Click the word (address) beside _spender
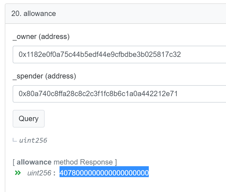 point(61,76)
